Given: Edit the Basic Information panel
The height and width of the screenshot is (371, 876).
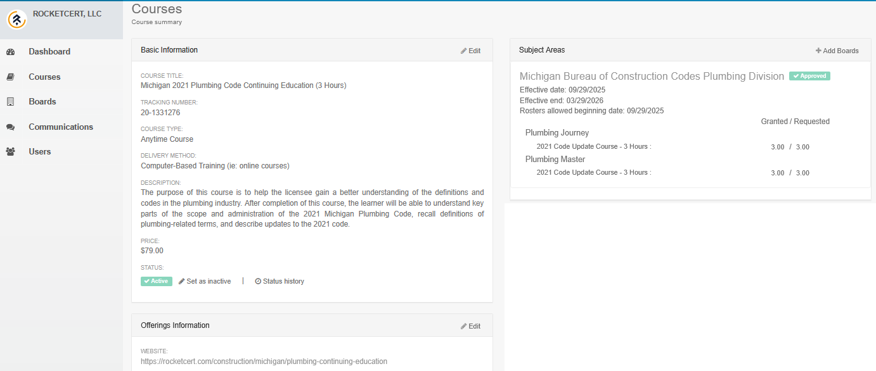Looking at the screenshot, I should [x=470, y=51].
